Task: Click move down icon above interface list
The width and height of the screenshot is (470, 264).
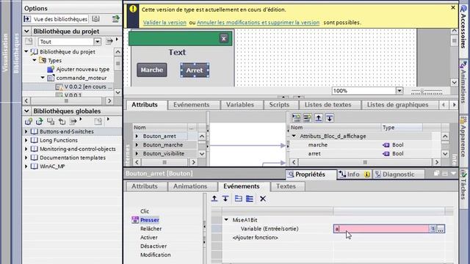Action: pos(330,118)
